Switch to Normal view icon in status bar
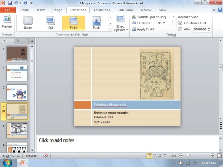Screen dimensions: 223x167 click(149, 155)
